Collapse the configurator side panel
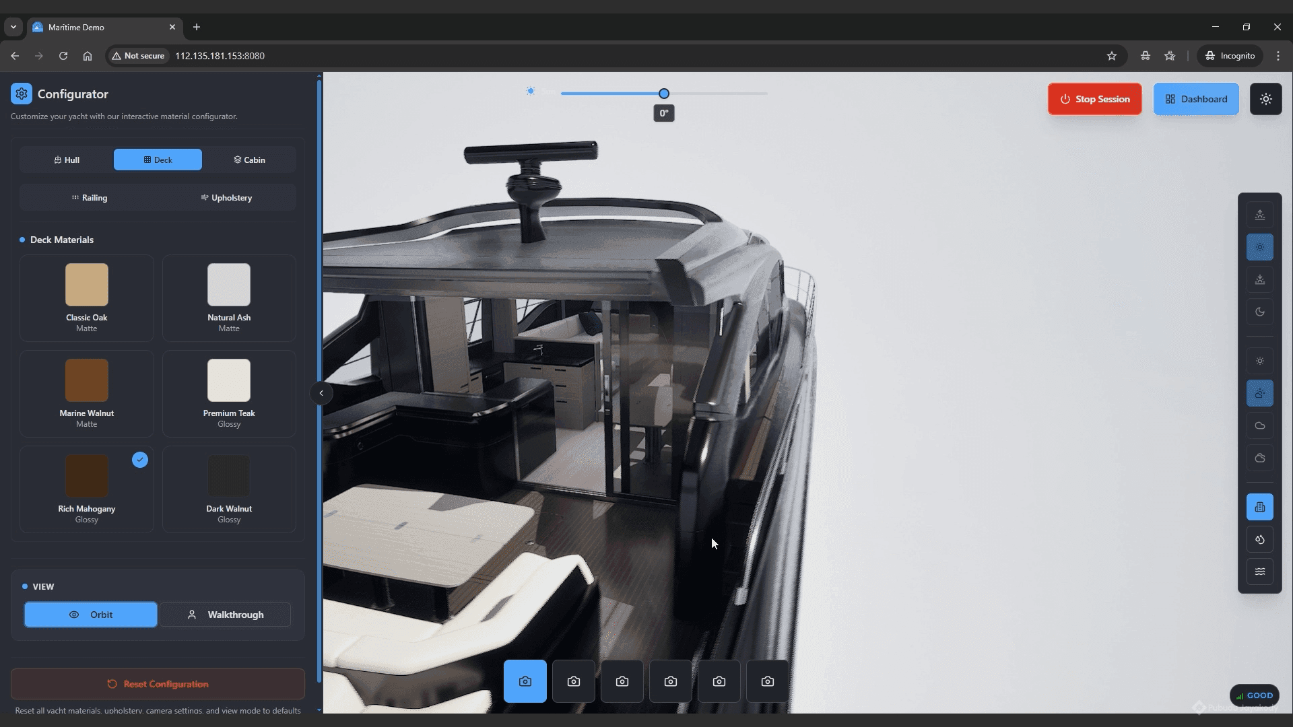 click(321, 393)
